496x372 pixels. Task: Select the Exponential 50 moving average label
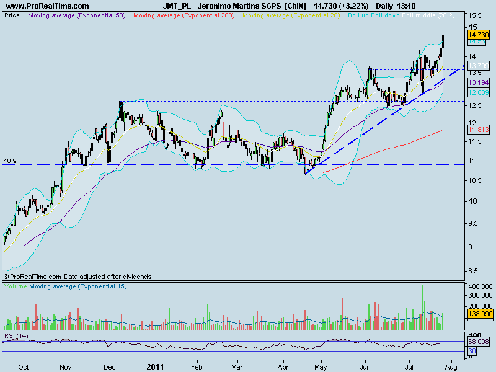77,15
